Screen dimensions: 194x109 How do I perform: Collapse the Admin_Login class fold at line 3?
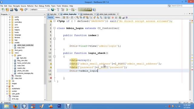[x=54, y=28]
